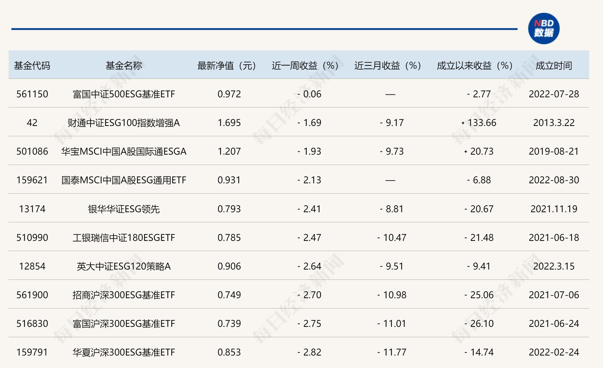603x368 pixels.
Task: Click fund name 富国沪深300ESG基准ETF
Action: 124,323
